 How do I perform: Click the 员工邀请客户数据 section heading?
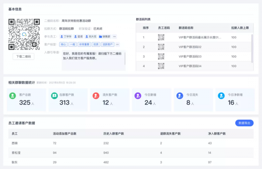coord(22,123)
